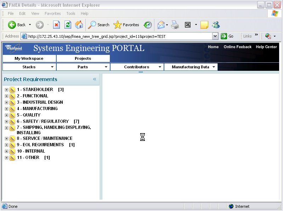Image resolution: width=283 pixels, height=211 pixels.
Task: Print the page with printer icon
Action: coord(175,25)
